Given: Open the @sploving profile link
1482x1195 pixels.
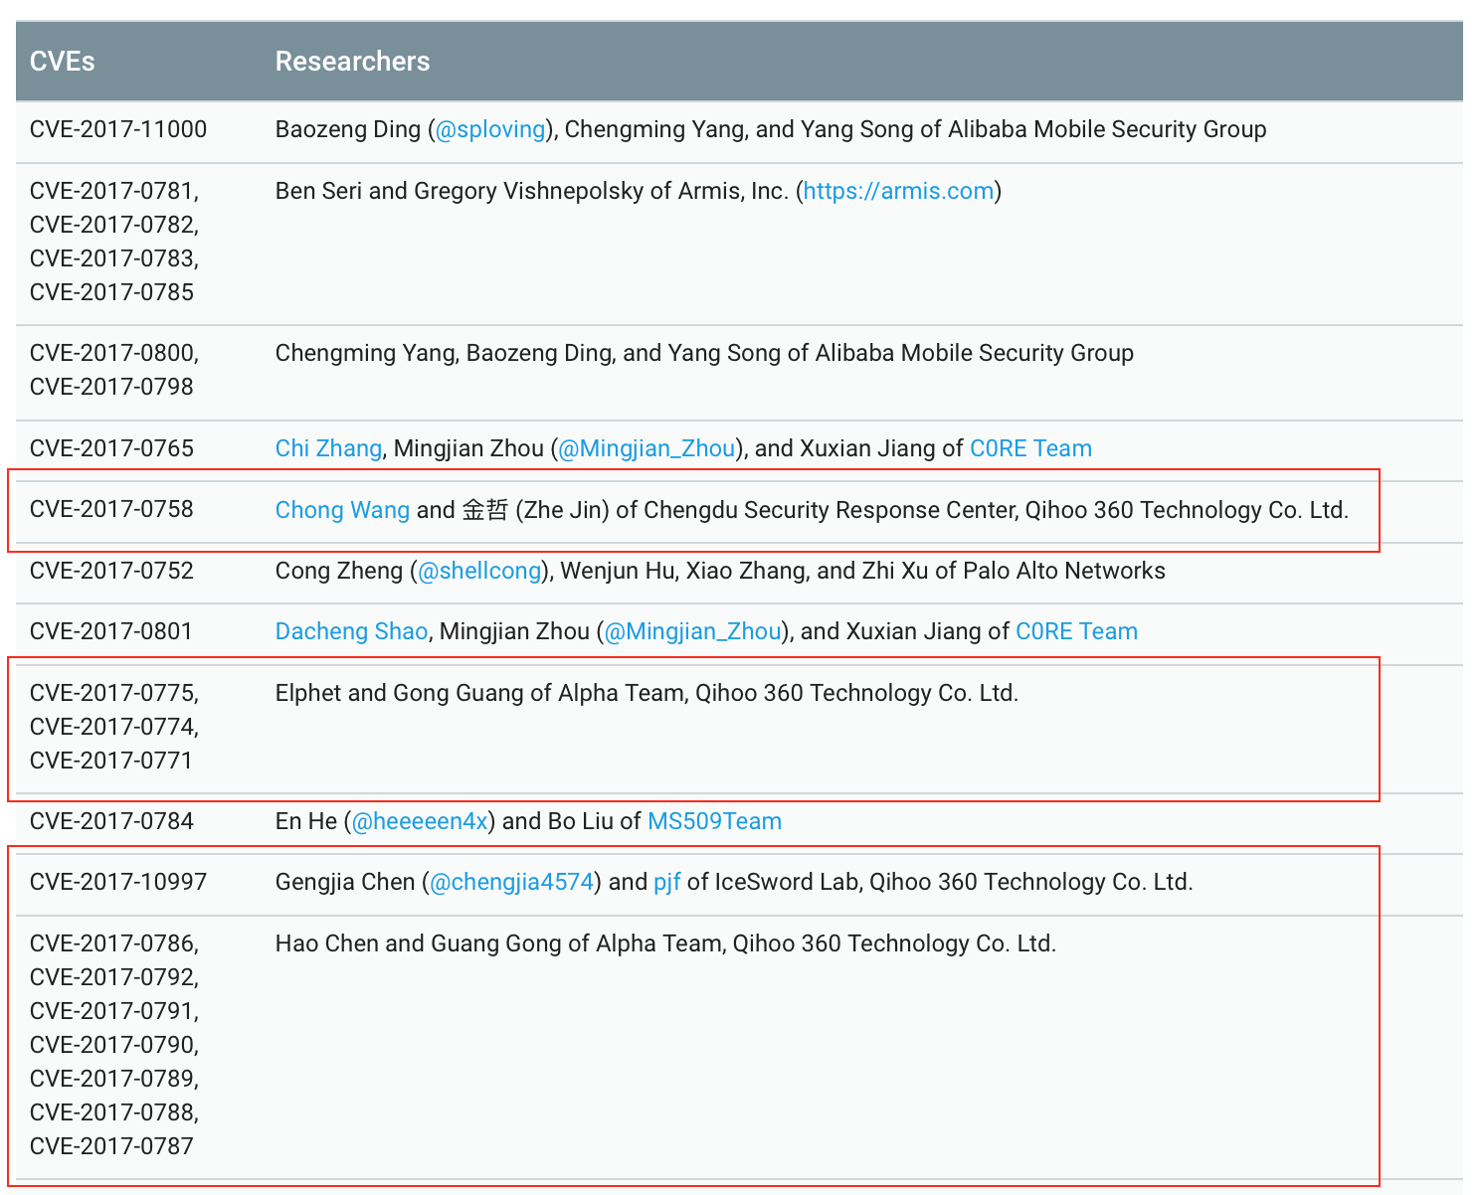Looking at the screenshot, I should click(x=490, y=129).
